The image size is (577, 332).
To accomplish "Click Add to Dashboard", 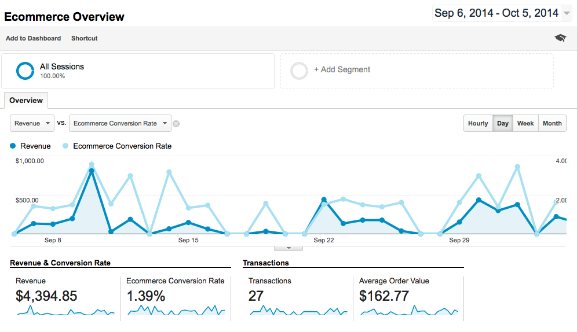I will (33, 38).
